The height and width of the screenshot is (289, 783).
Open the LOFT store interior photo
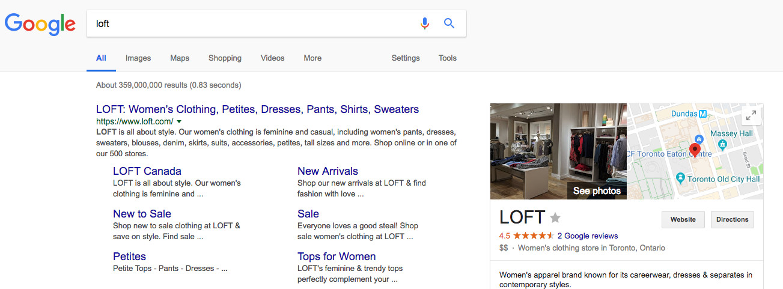558,151
